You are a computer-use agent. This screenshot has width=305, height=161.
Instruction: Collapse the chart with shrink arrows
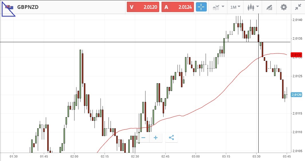pyautogui.click(x=298, y=7)
